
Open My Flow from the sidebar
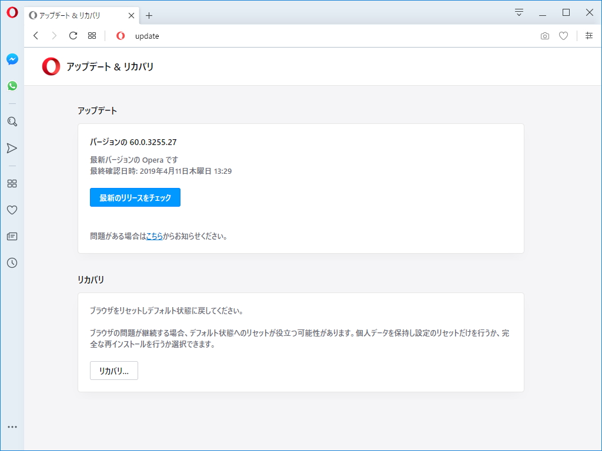click(x=12, y=148)
